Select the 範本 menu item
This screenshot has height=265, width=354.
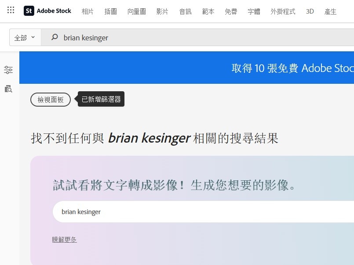[x=208, y=11]
